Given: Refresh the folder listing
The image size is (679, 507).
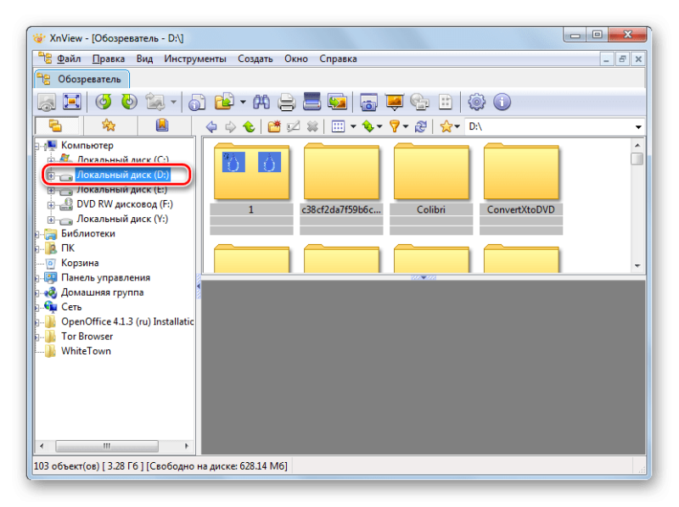Looking at the screenshot, I should point(420,127).
